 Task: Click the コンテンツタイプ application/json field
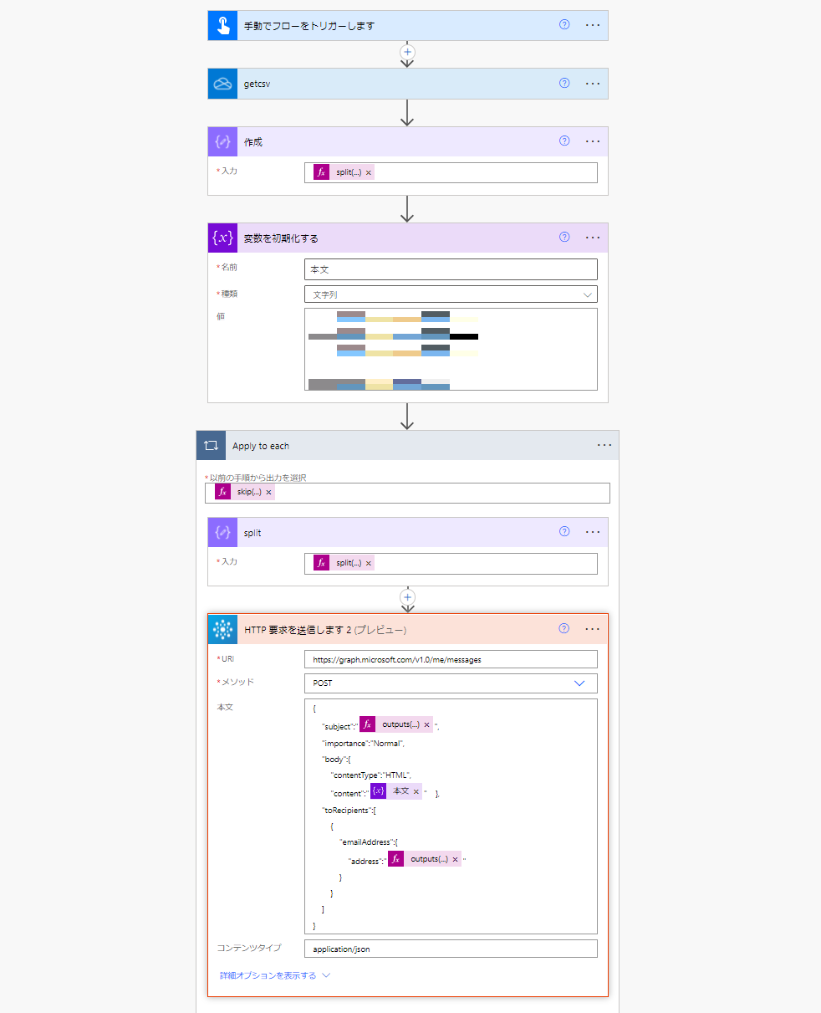pos(451,949)
